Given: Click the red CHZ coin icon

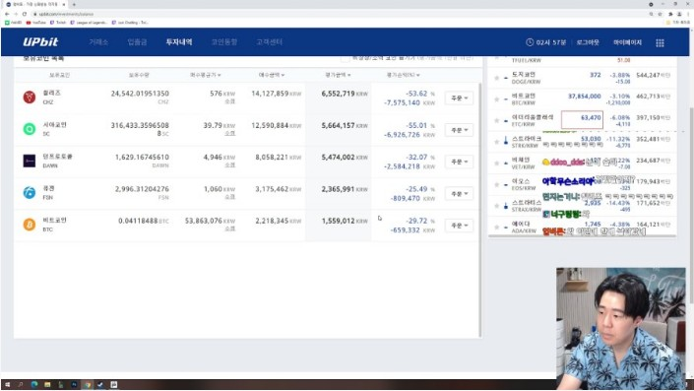Looking at the screenshot, I should (30, 97).
